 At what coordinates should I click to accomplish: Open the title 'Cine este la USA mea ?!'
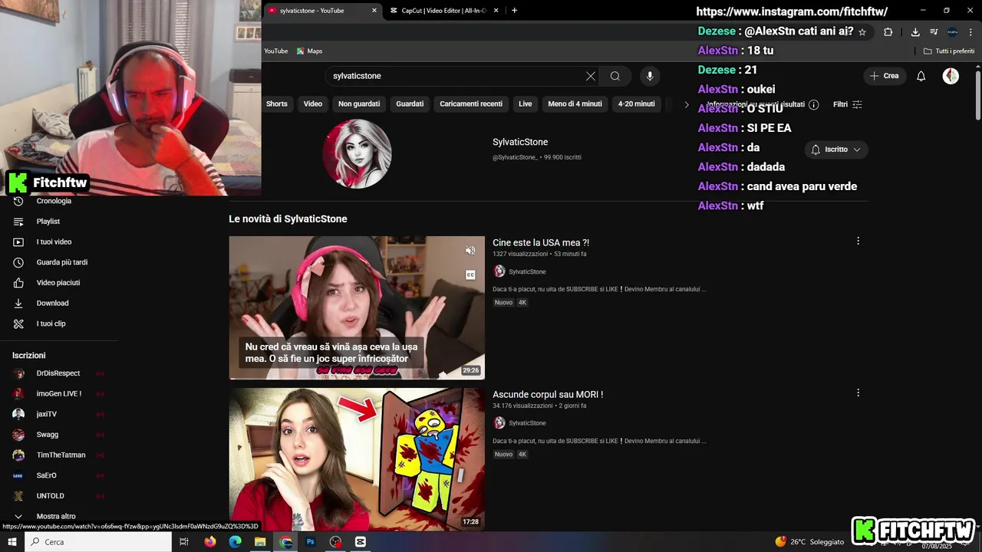coord(541,243)
